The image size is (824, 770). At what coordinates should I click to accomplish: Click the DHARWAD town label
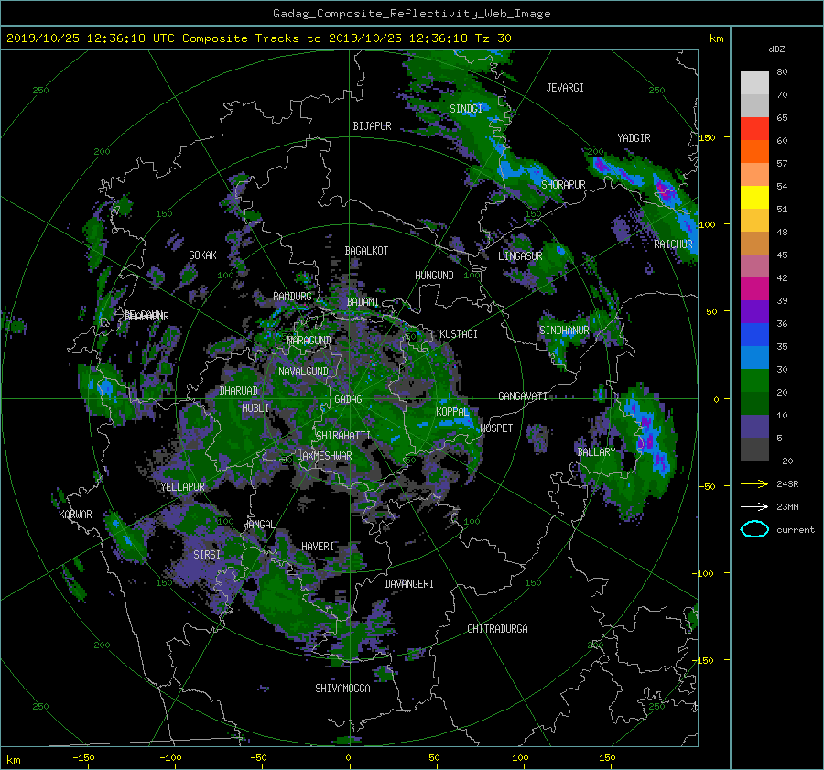pyautogui.click(x=239, y=391)
